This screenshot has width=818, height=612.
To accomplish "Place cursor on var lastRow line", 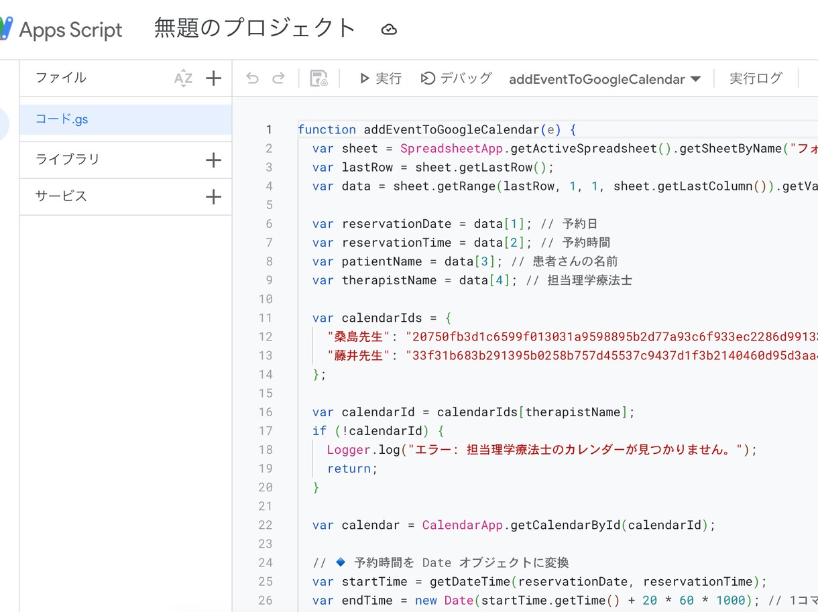I will pos(433,167).
